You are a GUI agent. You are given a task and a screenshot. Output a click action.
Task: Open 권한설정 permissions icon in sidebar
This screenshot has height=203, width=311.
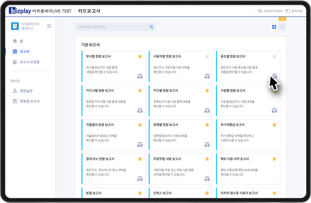point(15,91)
